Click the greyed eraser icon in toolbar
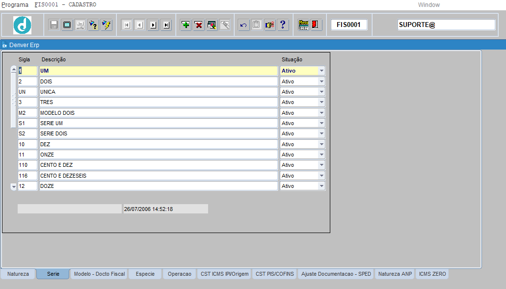Image resolution: width=506 pixels, height=289 pixels. tap(225, 25)
